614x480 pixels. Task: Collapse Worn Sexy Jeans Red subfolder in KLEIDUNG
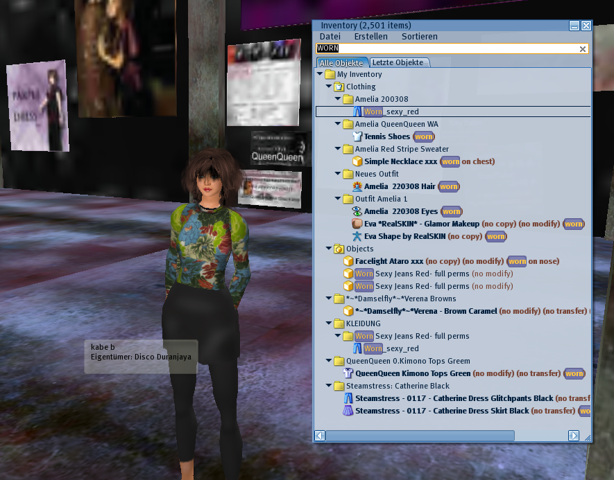pyautogui.click(x=338, y=335)
